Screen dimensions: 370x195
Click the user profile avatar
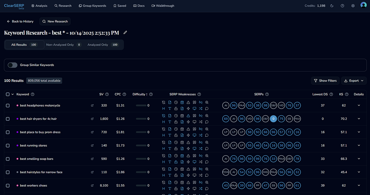[x=363, y=6]
